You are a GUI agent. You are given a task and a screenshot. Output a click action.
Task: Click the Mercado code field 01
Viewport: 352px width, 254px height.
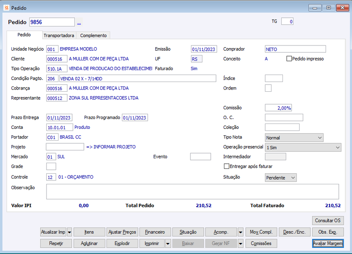click(51, 157)
